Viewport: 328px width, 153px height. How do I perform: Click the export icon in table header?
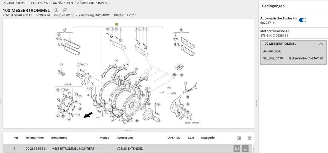249,138
